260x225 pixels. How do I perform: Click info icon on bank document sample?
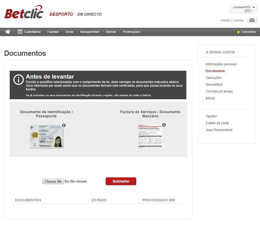click(164, 125)
